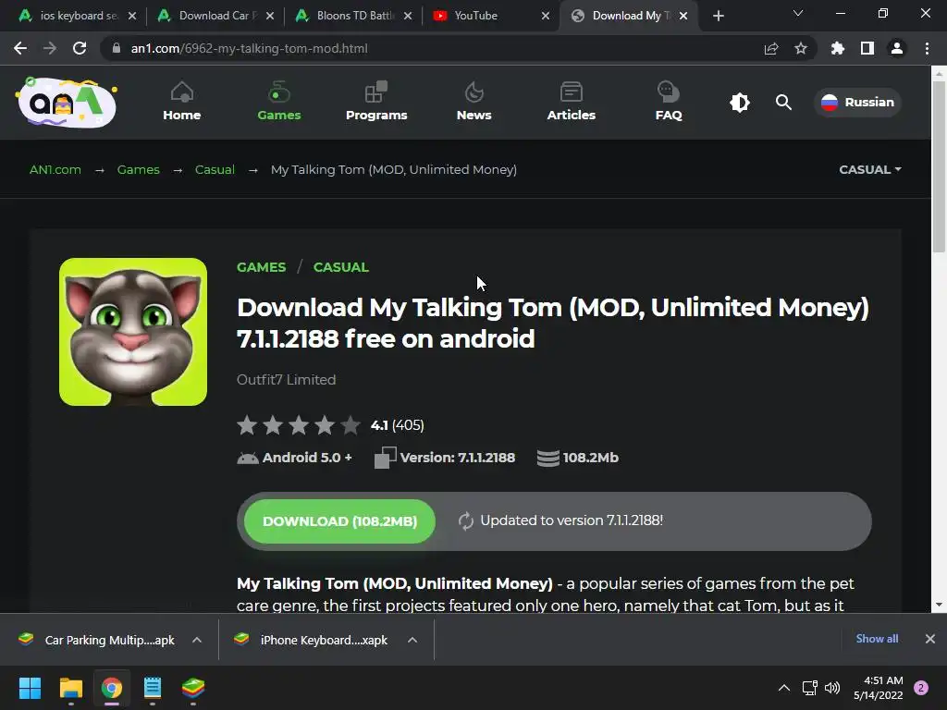The height and width of the screenshot is (710, 947).
Task: Open the Notepad taskbar icon
Action: click(153, 688)
